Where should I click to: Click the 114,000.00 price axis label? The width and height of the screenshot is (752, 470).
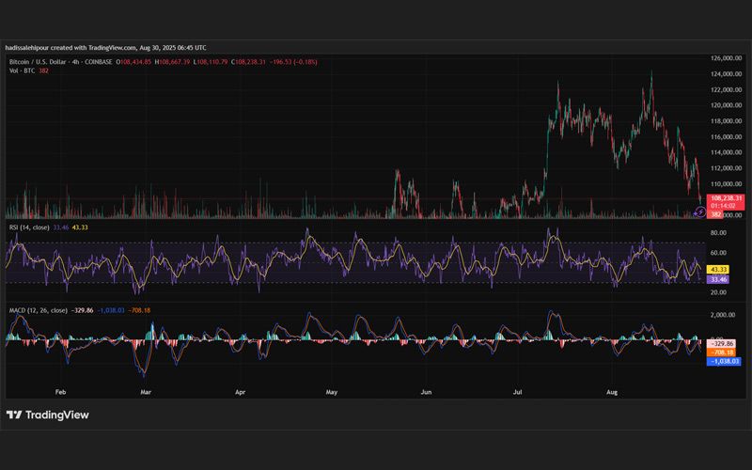(726, 152)
